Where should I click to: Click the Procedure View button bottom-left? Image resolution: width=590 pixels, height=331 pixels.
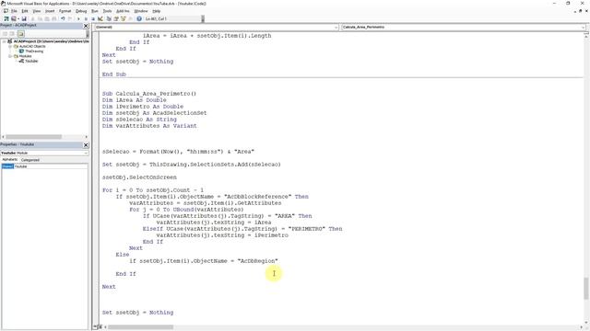(x=95, y=327)
